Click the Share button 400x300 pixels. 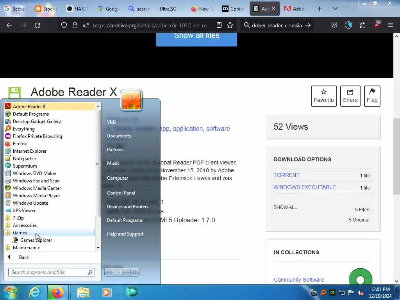click(350, 96)
